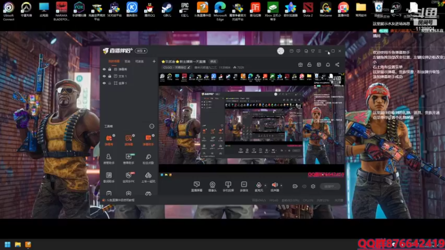Open the Windows Start button on taskbar
The height and width of the screenshot is (250, 445).
[x=8, y=244]
